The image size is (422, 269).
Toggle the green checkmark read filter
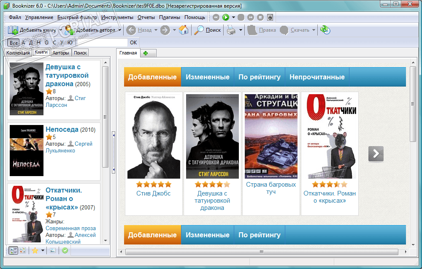click(65, 250)
